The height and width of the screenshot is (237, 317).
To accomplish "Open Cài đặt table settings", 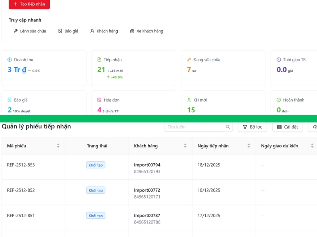I will (x=288, y=127).
